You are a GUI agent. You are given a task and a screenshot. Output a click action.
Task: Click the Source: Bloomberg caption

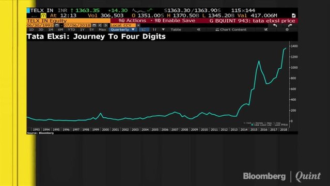click(x=40, y=133)
